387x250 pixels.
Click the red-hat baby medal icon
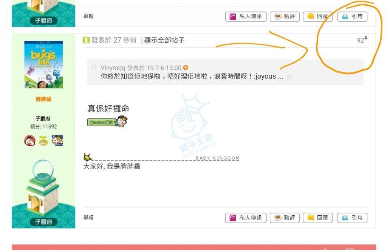coord(29,141)
